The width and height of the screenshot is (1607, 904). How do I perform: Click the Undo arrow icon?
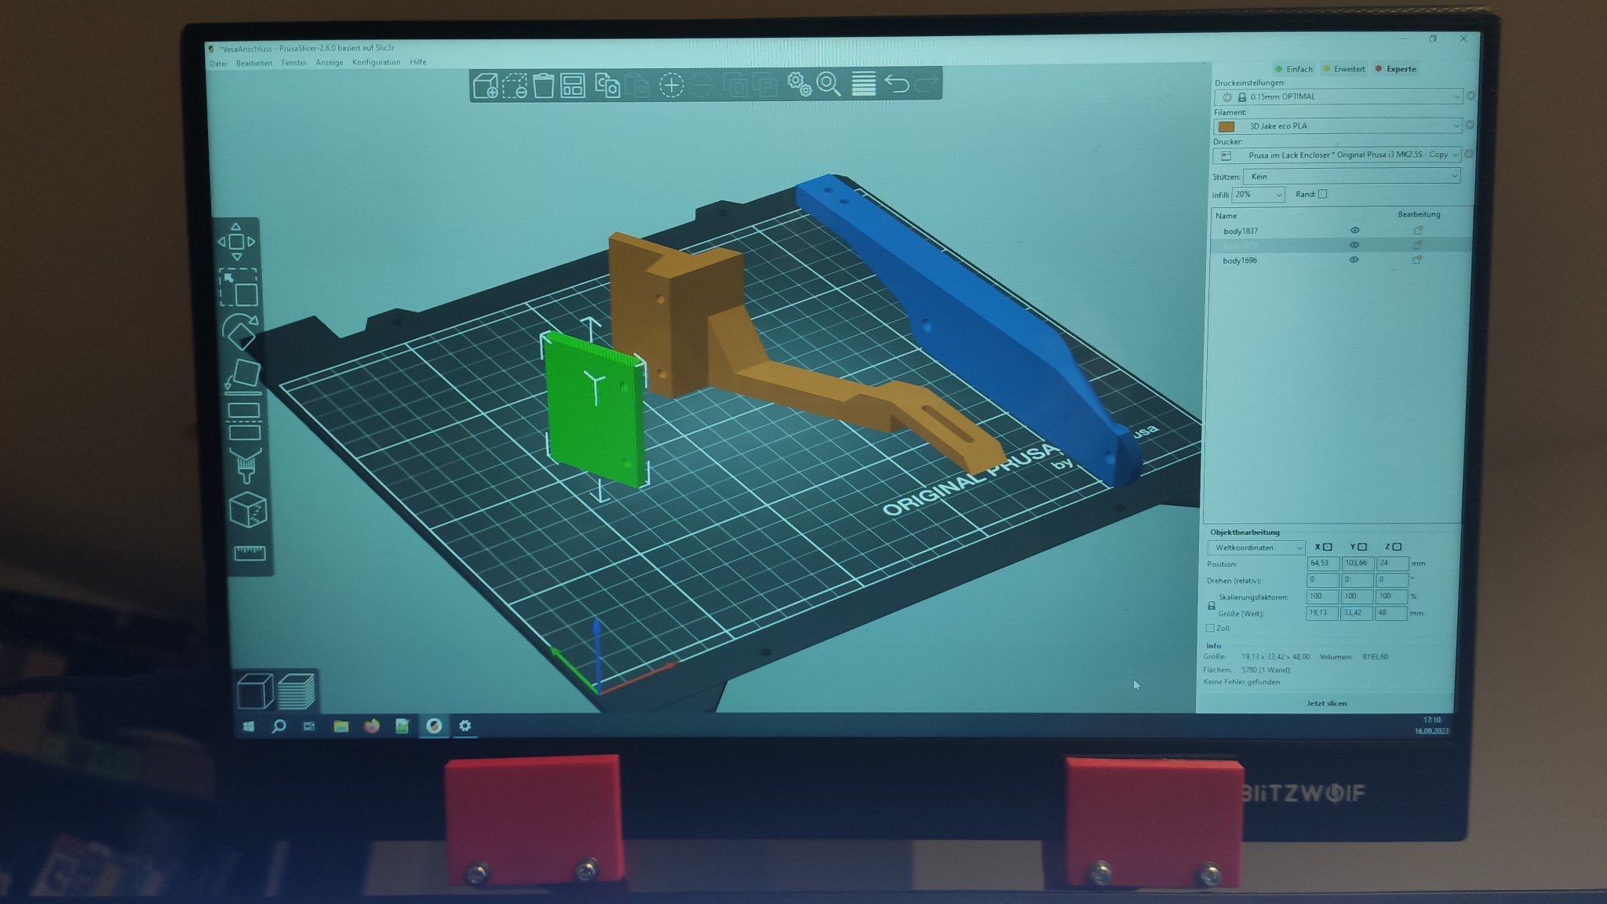[x=896, y=83]
